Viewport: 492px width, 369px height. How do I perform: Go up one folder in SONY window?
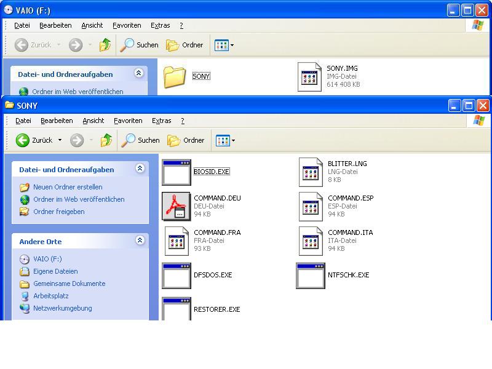tap(106, 140)
